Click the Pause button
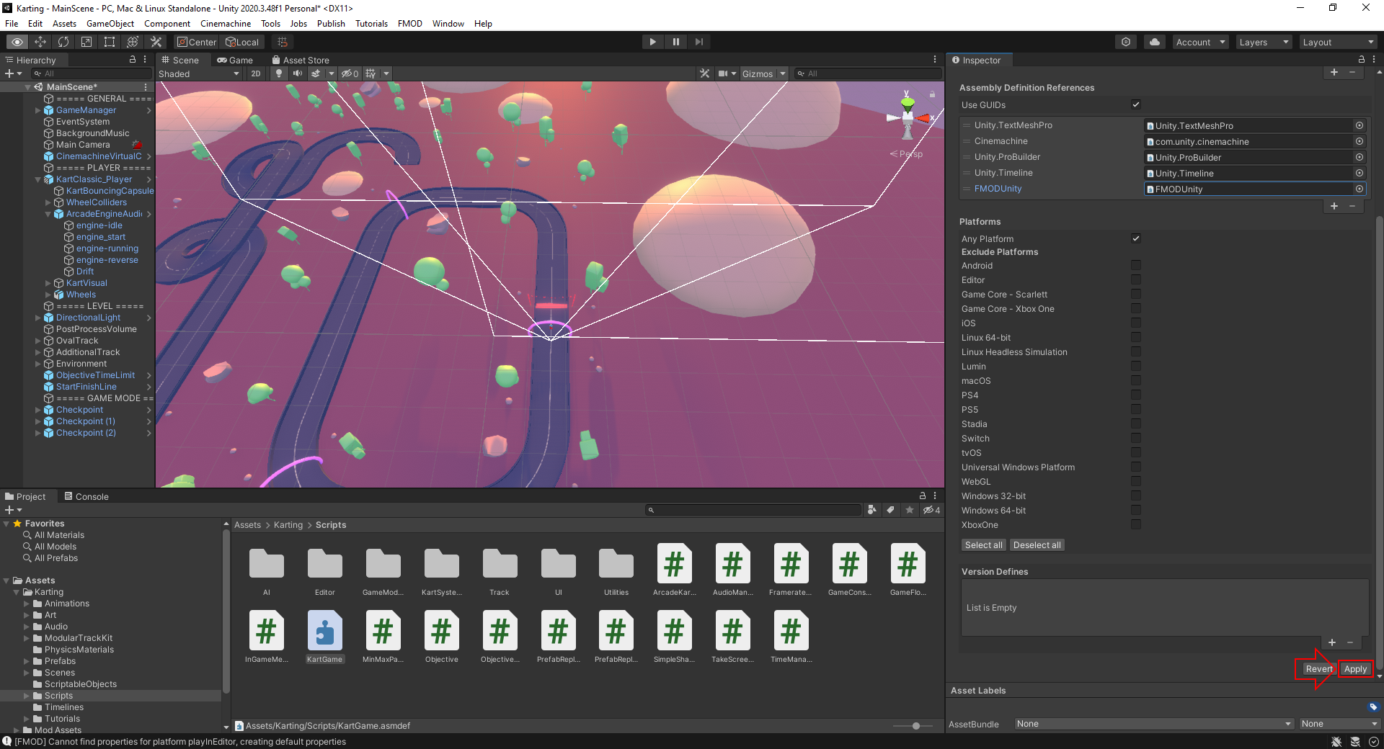Image resolution: width=1384 pixels, height=749 pixels. 675,42
